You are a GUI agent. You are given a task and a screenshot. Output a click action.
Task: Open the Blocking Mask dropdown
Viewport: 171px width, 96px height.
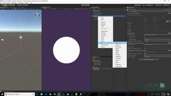click(157, 57)
